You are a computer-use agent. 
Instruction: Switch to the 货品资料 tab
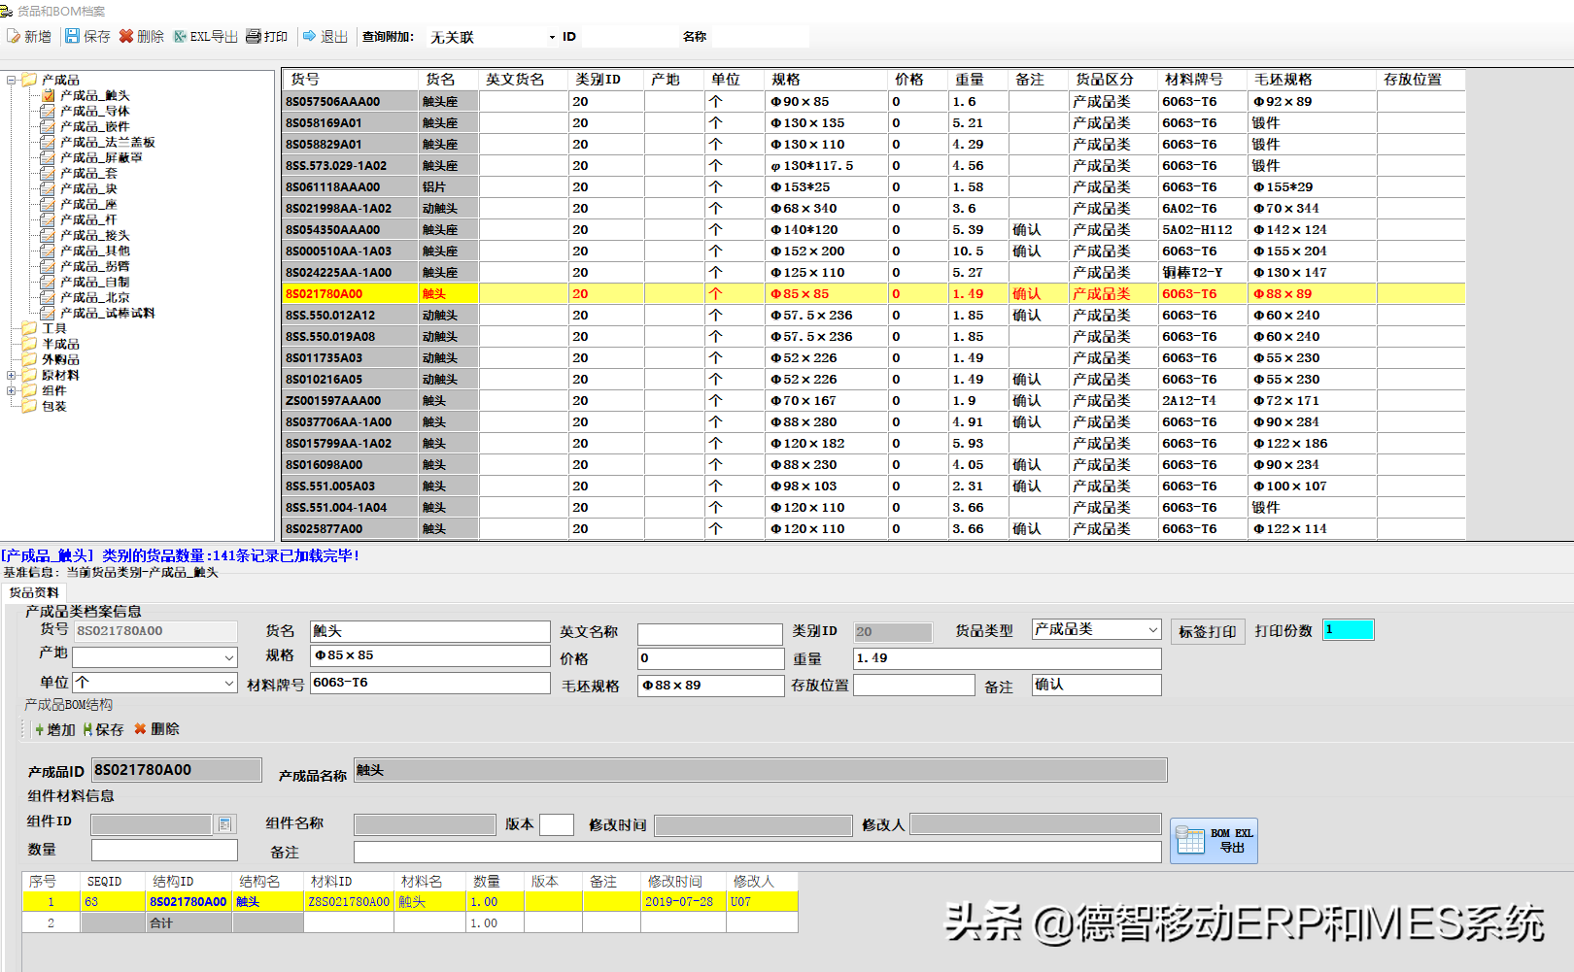click(34, 592)
